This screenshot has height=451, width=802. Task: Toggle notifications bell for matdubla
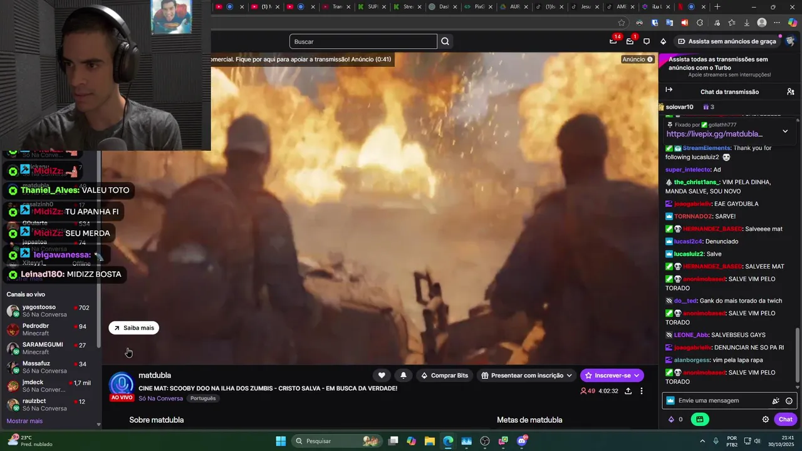click(x=404, y=375)
